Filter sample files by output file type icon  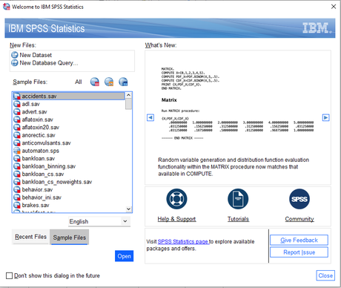[x=123, y=82]
